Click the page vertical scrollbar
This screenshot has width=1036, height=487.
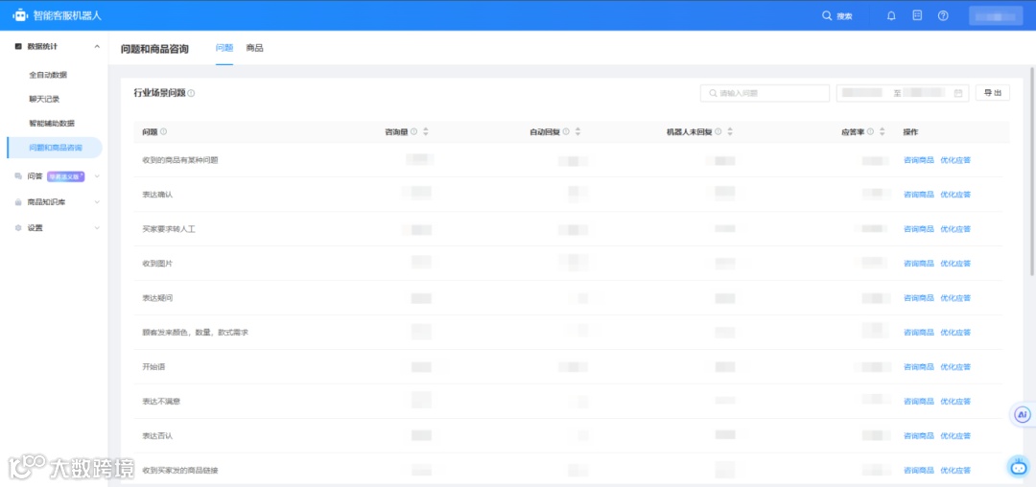coord(1032,171)
